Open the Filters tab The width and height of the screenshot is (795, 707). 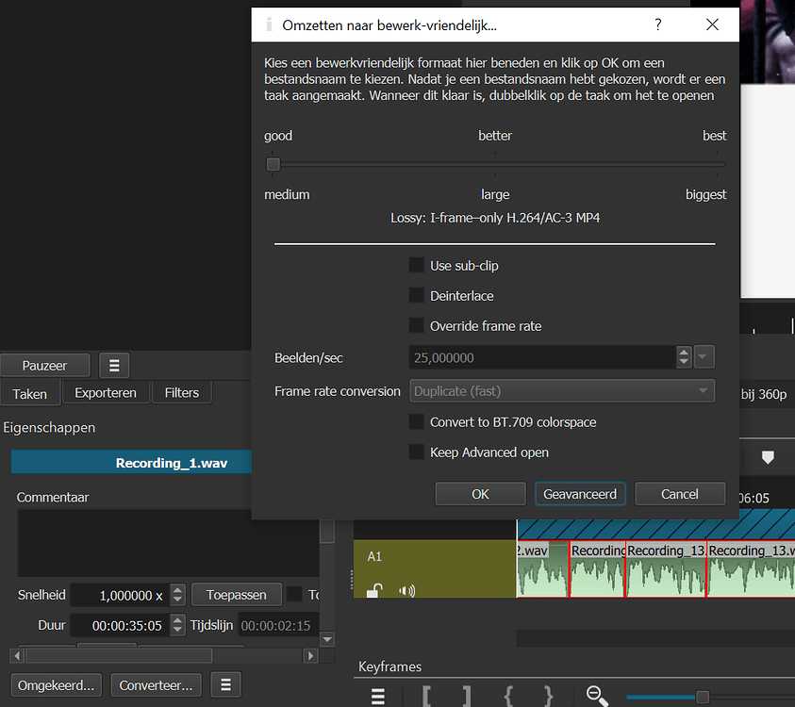(x=181, y=392)
